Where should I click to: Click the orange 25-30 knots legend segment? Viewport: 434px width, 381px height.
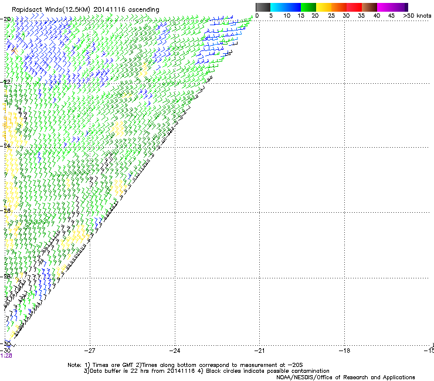339,7
